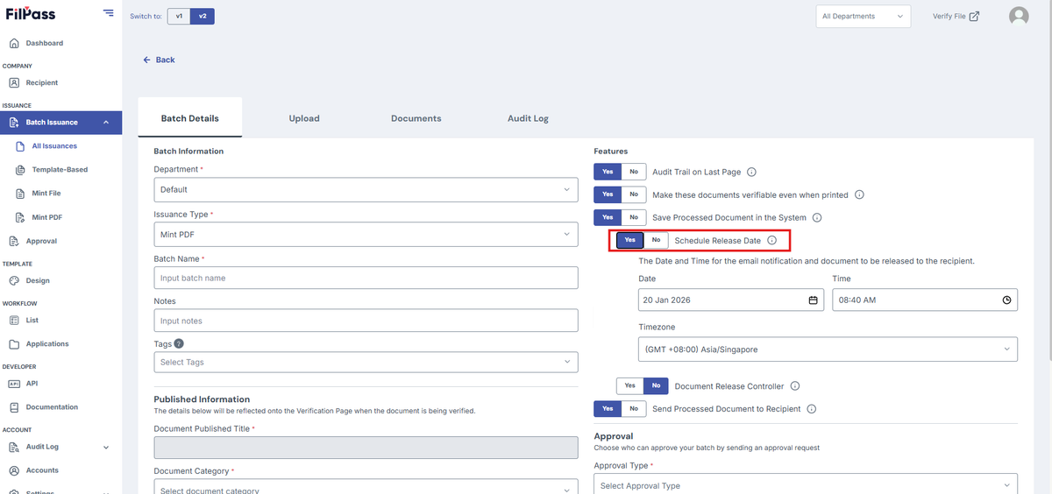Open the calendar icon in Date field
The width and height of the screenshot is (1052, 494).
tap(813, 300)
